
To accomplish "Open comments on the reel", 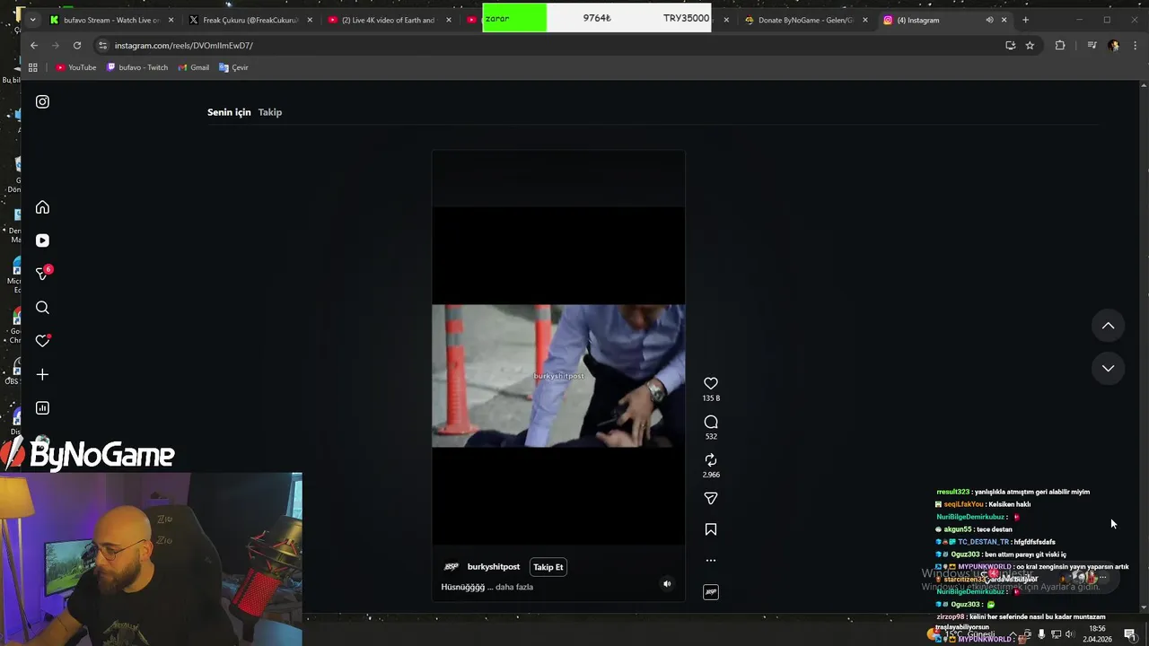I will [711, 422].
